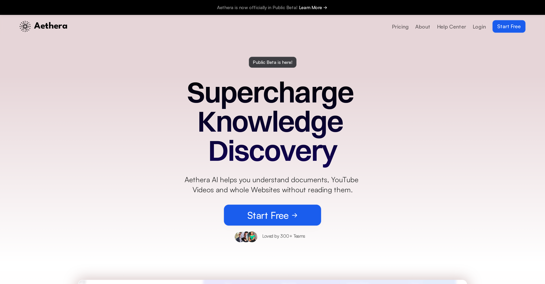This screenshot has height=284, width=545.
Task: Click the Public Beta is here! badge
Action: (273, 62)
